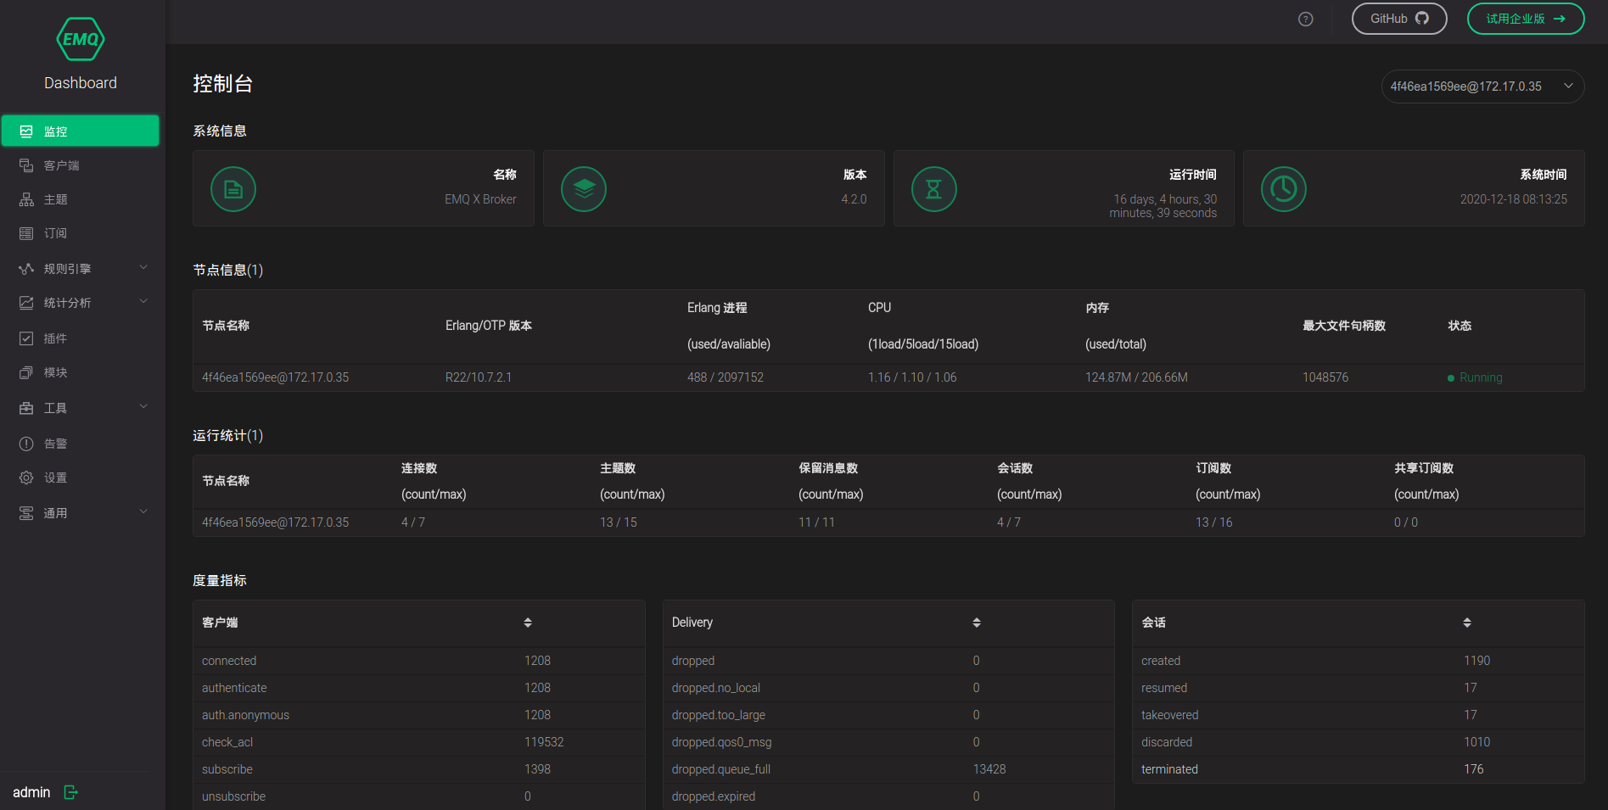The image size is (1608, 810).
Task: Click the admin username label
Action: (x=31, y=792)
